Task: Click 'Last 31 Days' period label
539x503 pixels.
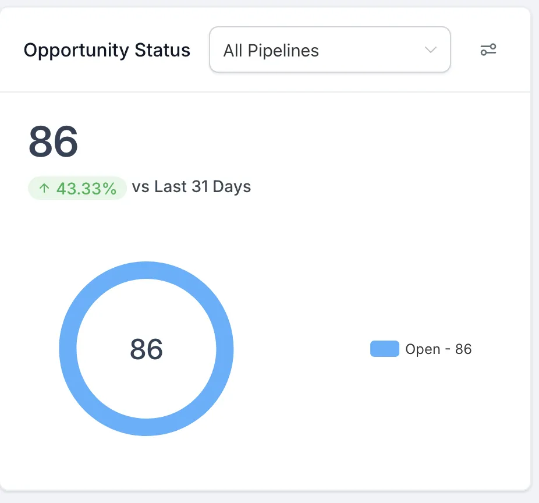Action: point(203,187)
